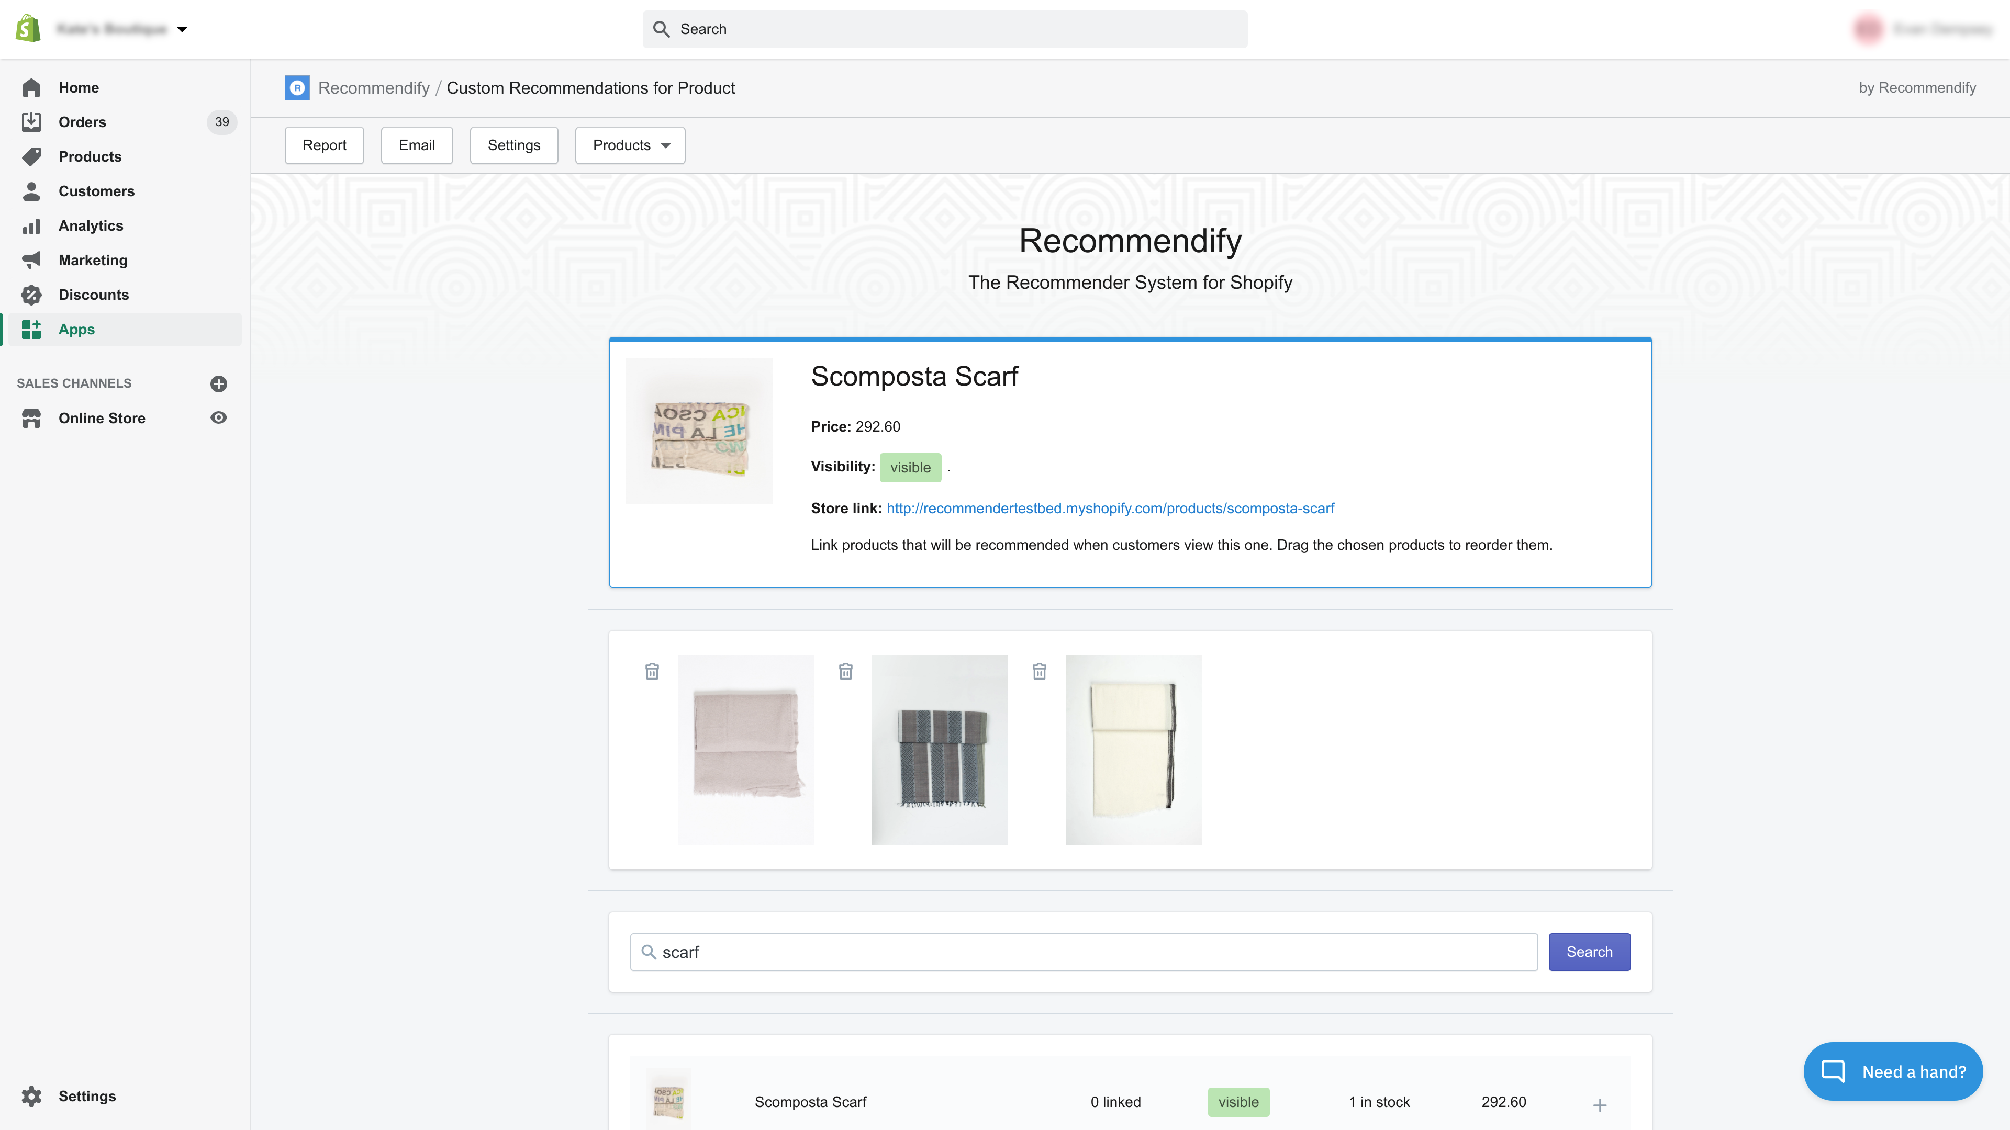Focus the top Shopify search bar

(x=944, y=29)
